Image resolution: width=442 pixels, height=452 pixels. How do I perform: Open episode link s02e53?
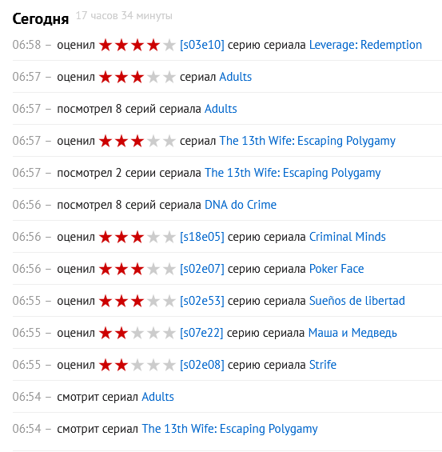pyautogui.click(x=202, y=301)
